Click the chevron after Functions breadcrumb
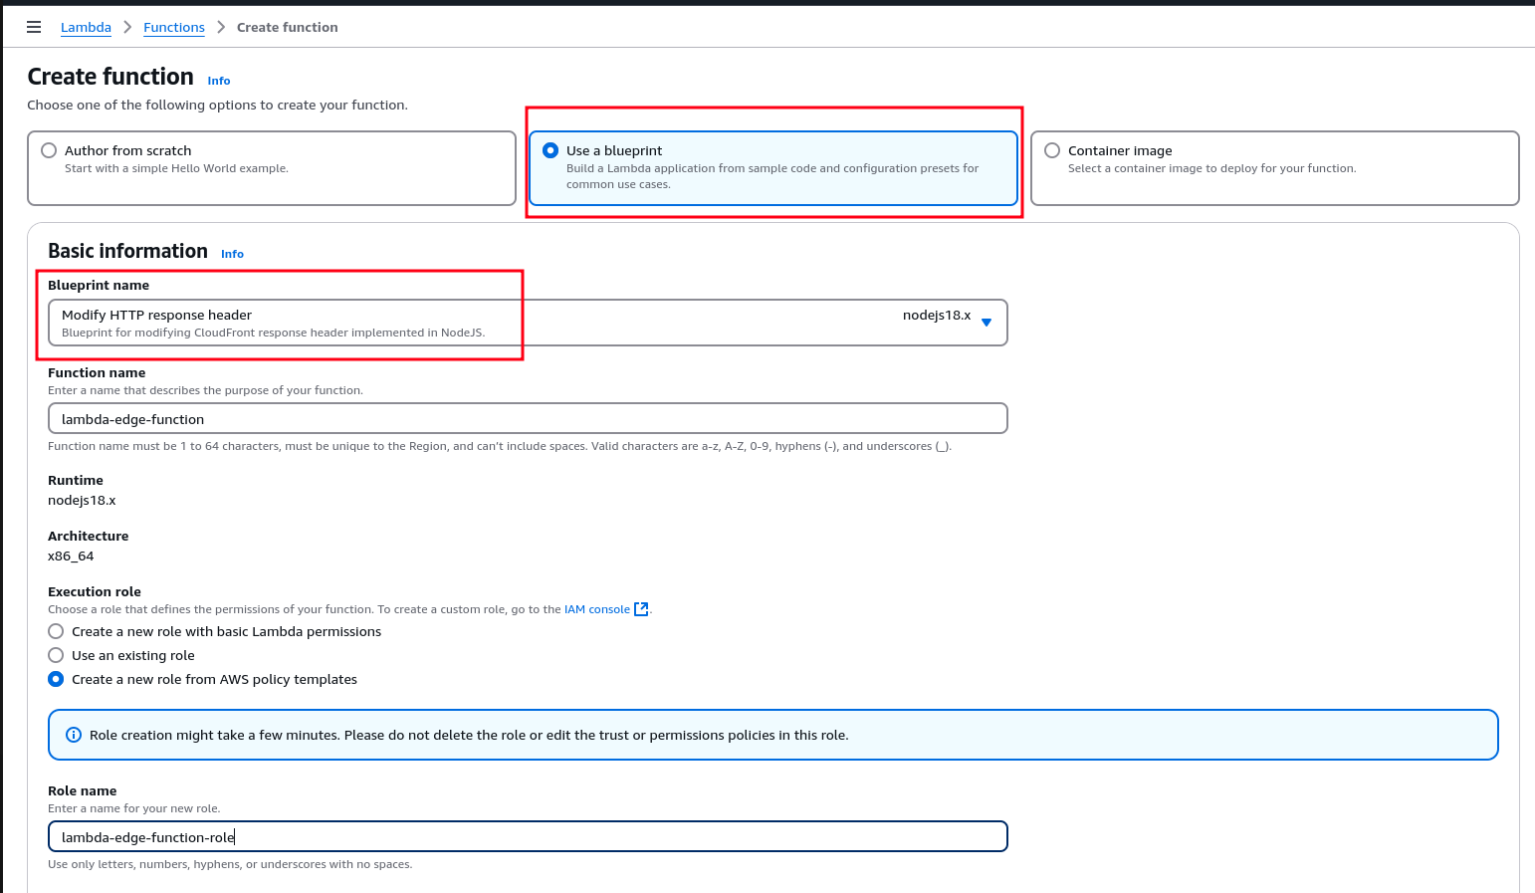 (x=221, y=27)
